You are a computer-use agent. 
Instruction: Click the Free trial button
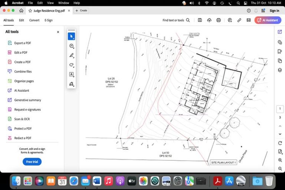point(32,162)
